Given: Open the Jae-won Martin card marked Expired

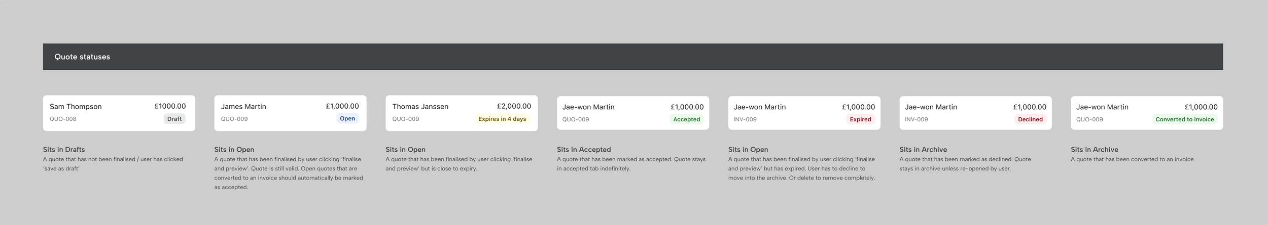Looking at the screenshot, I should coord(804,113).
